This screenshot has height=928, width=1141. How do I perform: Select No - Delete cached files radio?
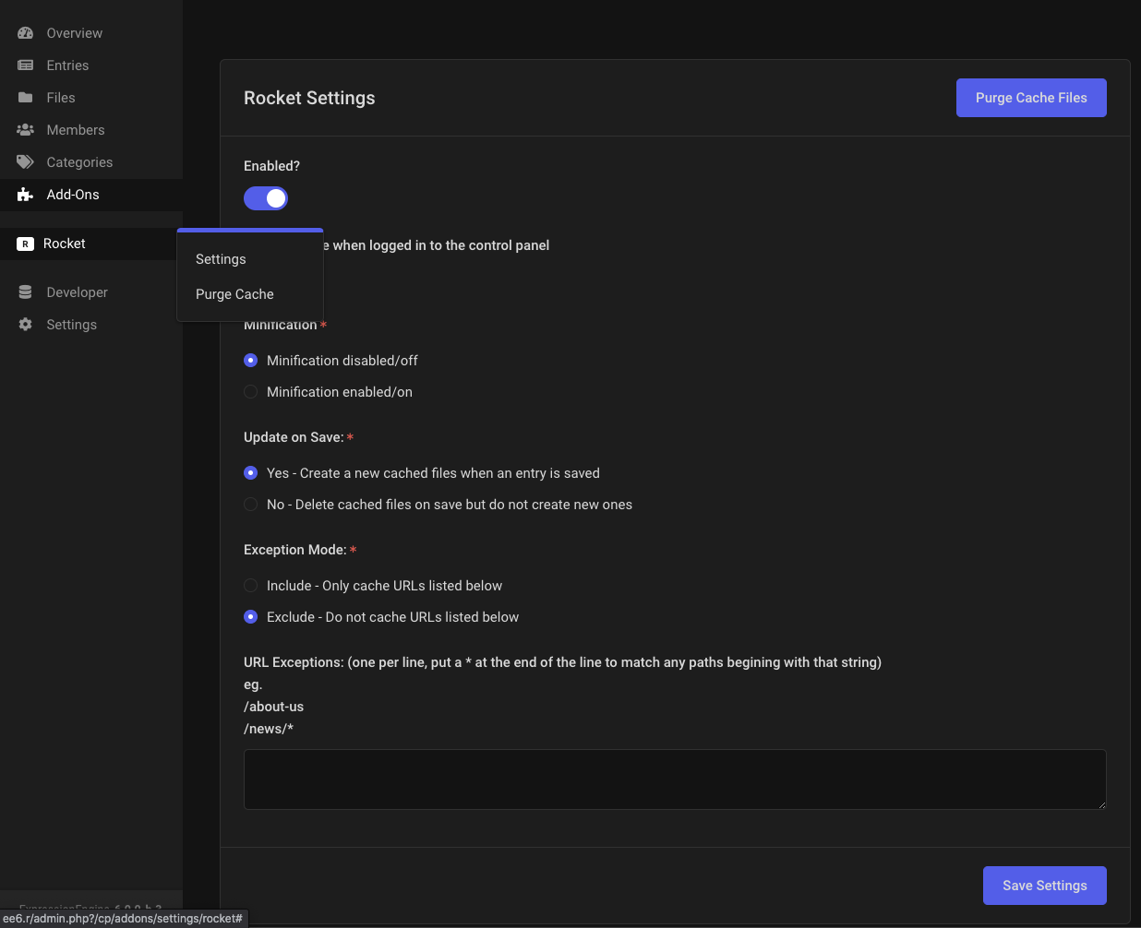pyautogui.click(x=250, y=505)
